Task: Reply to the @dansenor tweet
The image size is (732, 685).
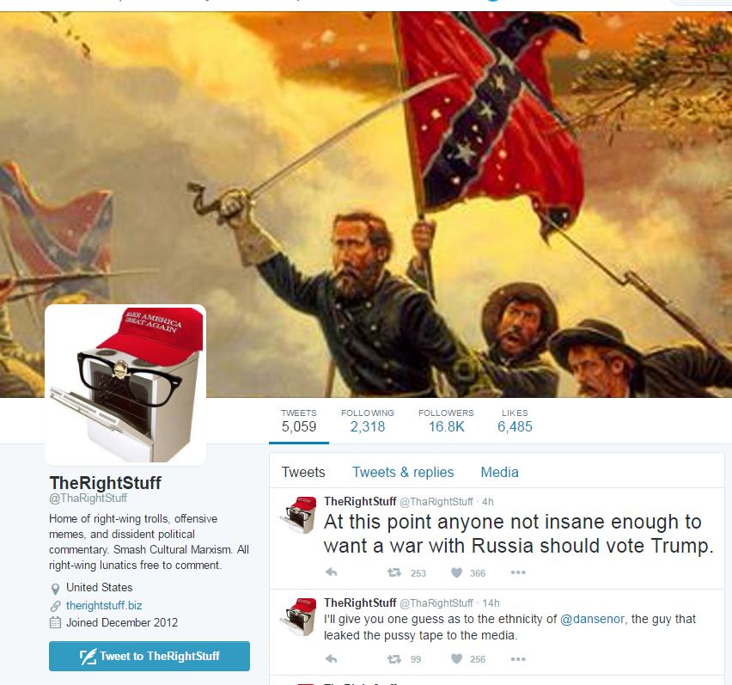Action: click(x=331, y=658)
